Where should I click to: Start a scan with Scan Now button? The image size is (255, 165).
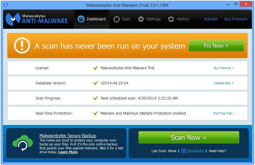click(189, 137)
